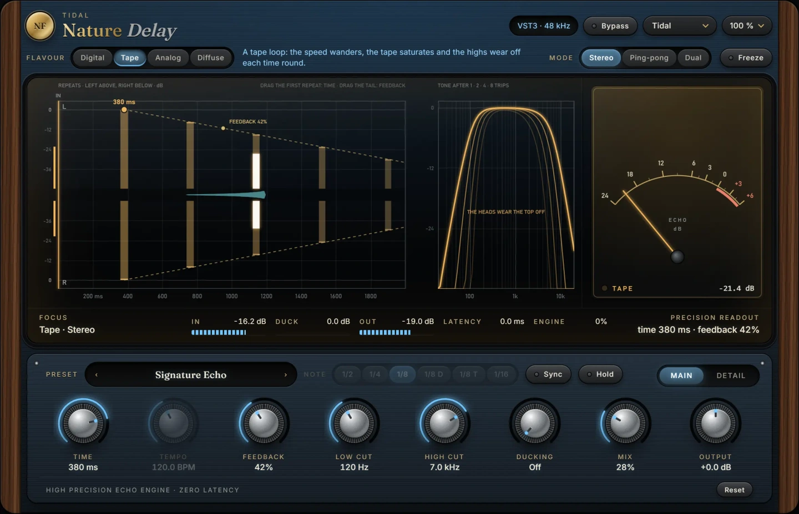Click the Reset button

[x=734, y=490]
